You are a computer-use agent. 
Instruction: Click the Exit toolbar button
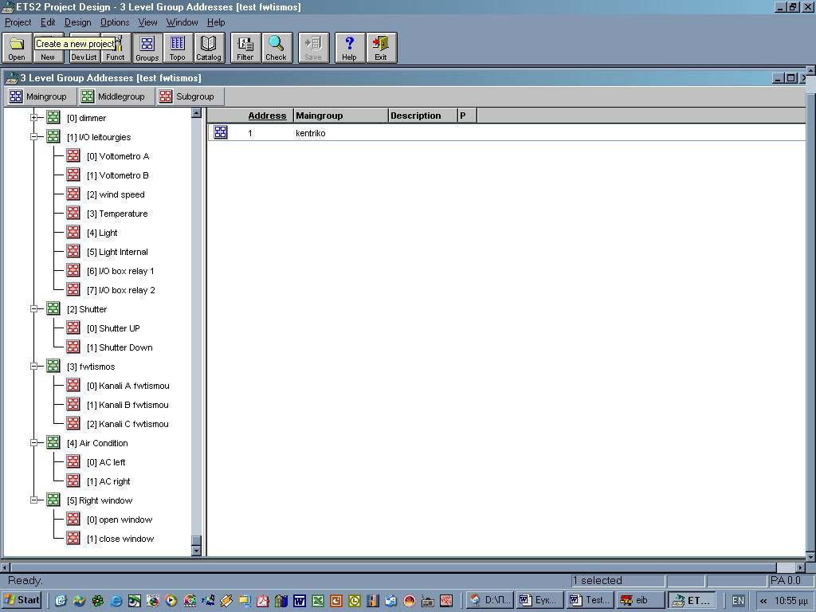click(381, 48)
